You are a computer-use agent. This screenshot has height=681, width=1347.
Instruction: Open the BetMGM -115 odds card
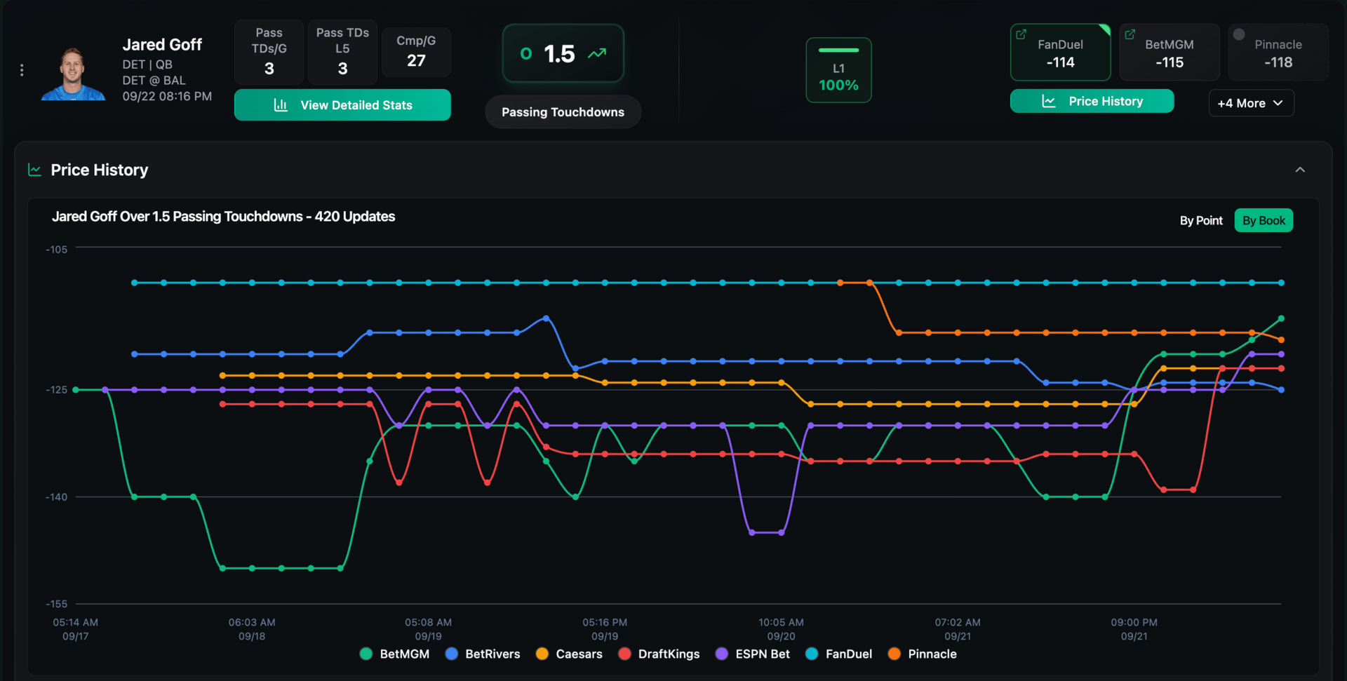click(x=1169, y=53)
